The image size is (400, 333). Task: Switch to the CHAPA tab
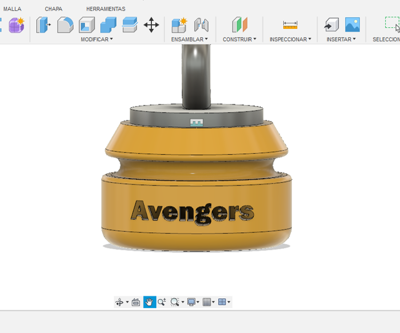click(x=53, y=9)
